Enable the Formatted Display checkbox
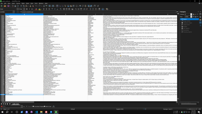The image size is (202, 114). (33, 106)
